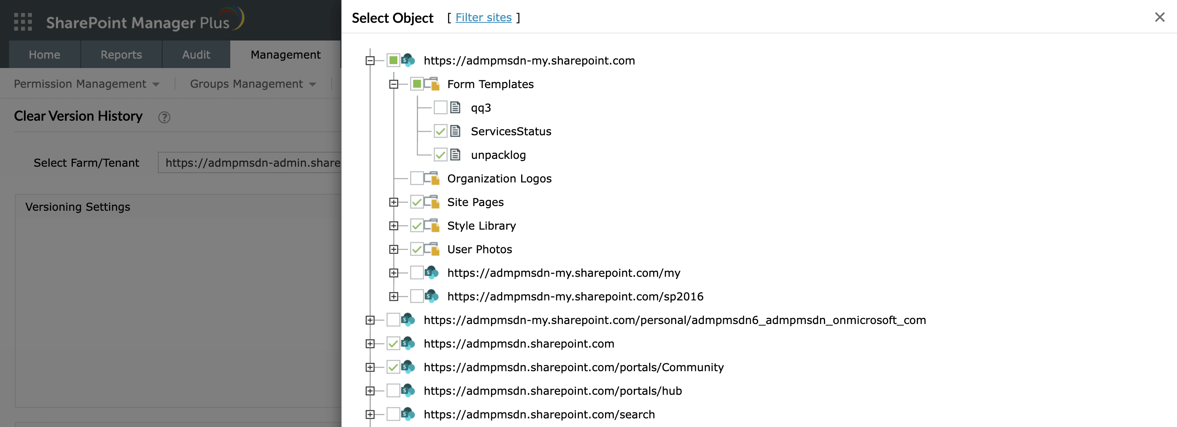
Task: Click the User Photos library folder icon
Action: (x=432, y=249)
